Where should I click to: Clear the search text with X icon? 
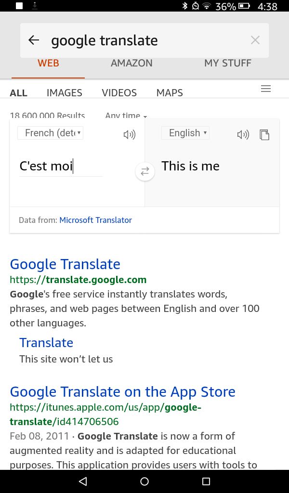click(x=255, y=40)
